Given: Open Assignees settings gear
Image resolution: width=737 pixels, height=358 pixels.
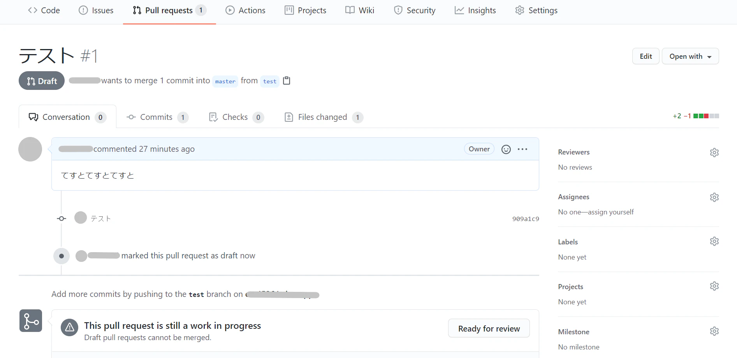Looking at the screenshot, I should pyautogui.click(x=714, y=197).
